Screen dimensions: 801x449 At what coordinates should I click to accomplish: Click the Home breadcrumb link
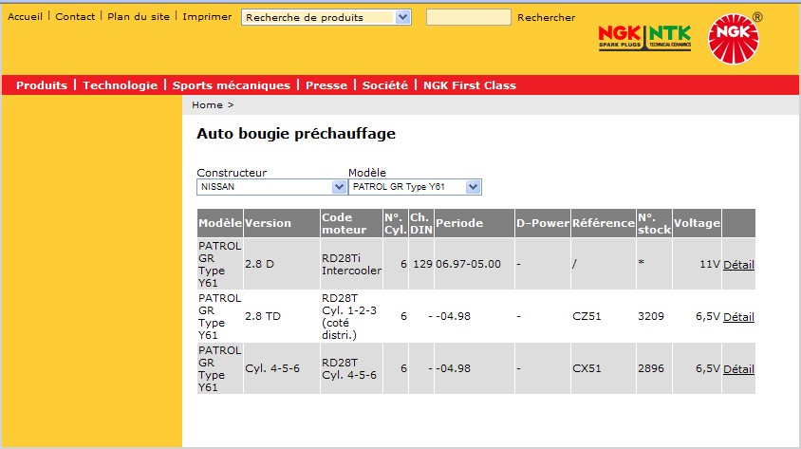pos(207,104)
